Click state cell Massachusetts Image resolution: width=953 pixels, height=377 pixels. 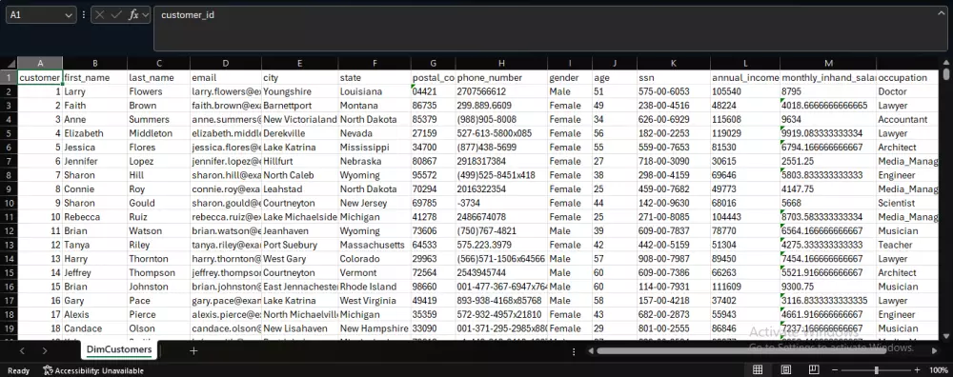(x=375, y=246)
